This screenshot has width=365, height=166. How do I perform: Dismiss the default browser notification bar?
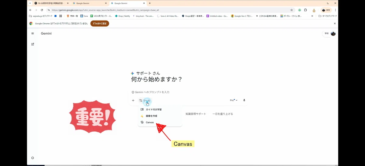(335, 23)
